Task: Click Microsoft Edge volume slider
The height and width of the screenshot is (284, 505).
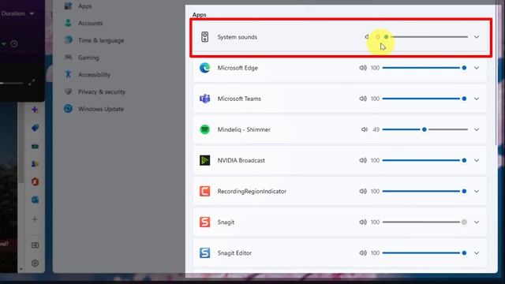Action: click(x=425, y=68)
